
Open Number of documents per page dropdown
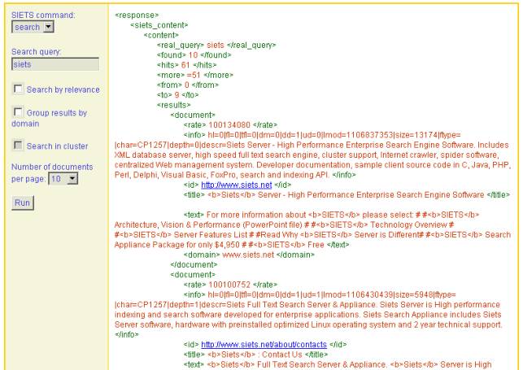click(63, 179)
